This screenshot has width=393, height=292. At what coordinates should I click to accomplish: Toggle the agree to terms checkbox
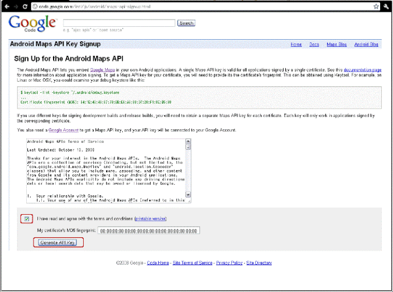click(27, 219)
